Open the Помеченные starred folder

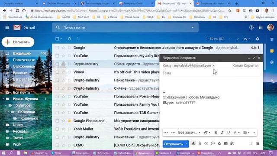coord(24,60)
